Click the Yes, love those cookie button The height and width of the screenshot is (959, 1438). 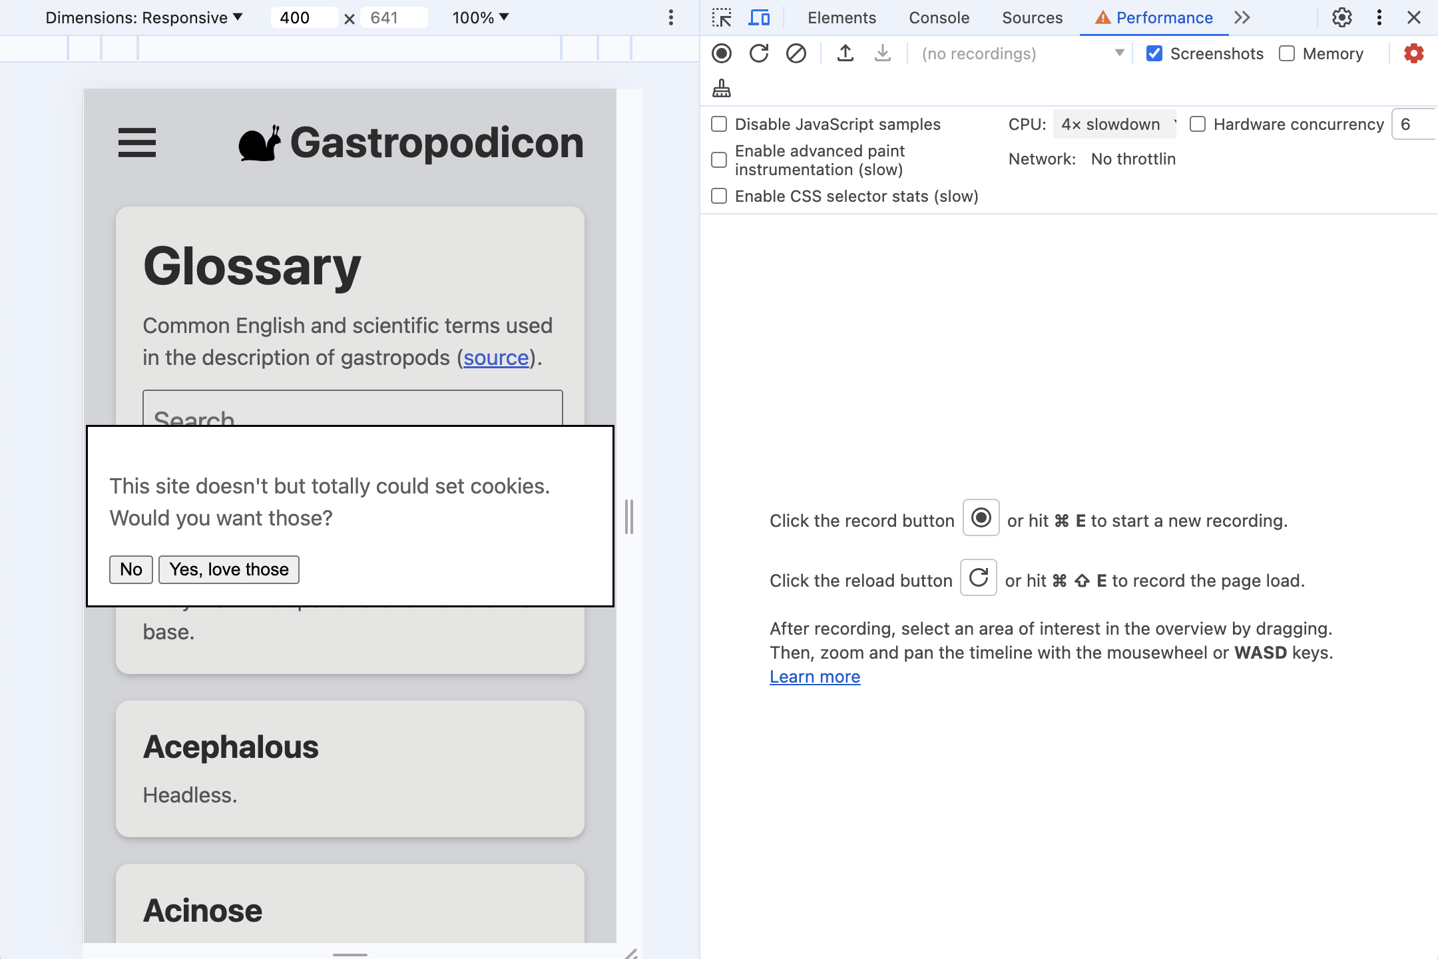pos(228,569)
